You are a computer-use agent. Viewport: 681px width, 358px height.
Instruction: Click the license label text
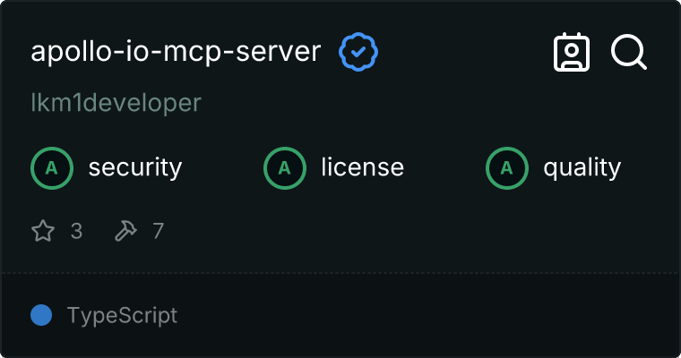pyautogui.click(x=363, y=167)
